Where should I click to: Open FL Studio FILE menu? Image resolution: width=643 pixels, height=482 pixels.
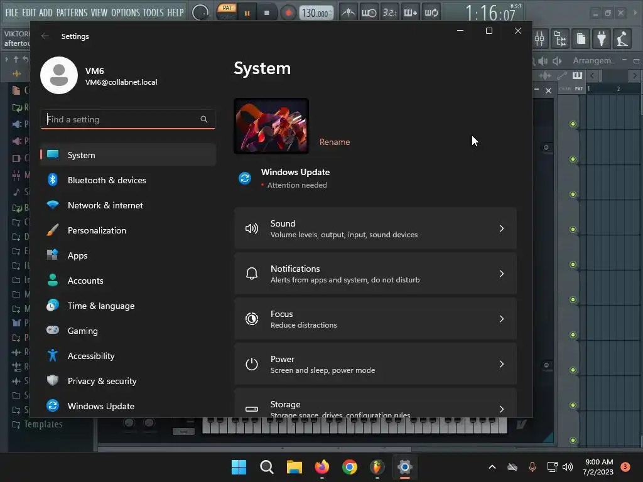click(12, 13)
